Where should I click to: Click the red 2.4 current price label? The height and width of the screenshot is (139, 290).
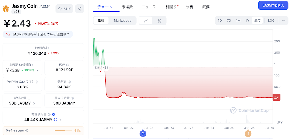pos(276,97)
